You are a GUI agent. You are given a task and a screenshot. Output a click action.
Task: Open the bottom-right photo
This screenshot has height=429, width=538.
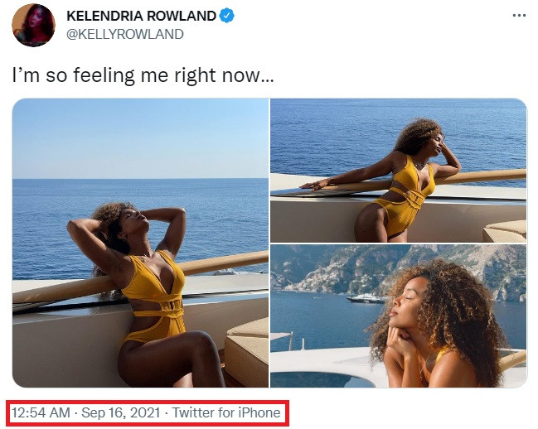[x=398, y=316]
